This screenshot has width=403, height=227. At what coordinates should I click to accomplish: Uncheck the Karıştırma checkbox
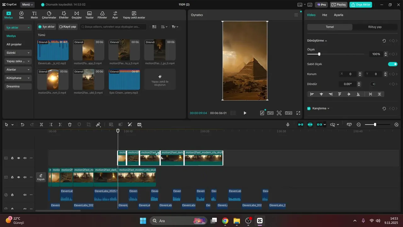[309, 108]
